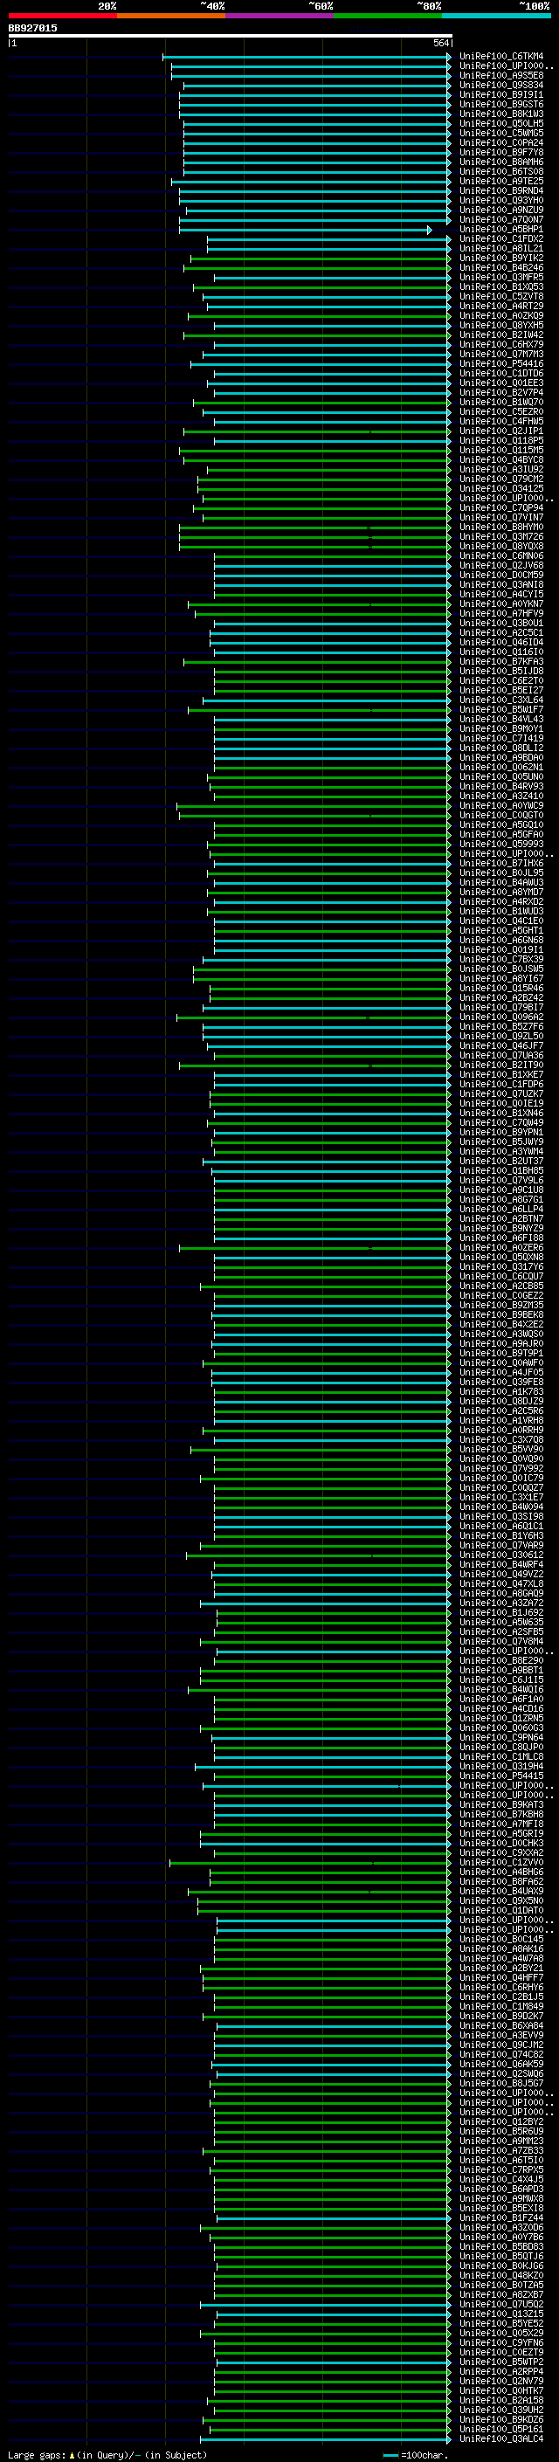Select the UniRef100_A9C1U8 entry

coord(500,1190)
